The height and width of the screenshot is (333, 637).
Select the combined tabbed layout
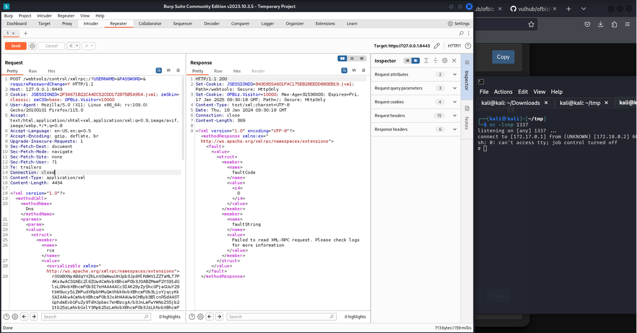[x=362, y=58]
